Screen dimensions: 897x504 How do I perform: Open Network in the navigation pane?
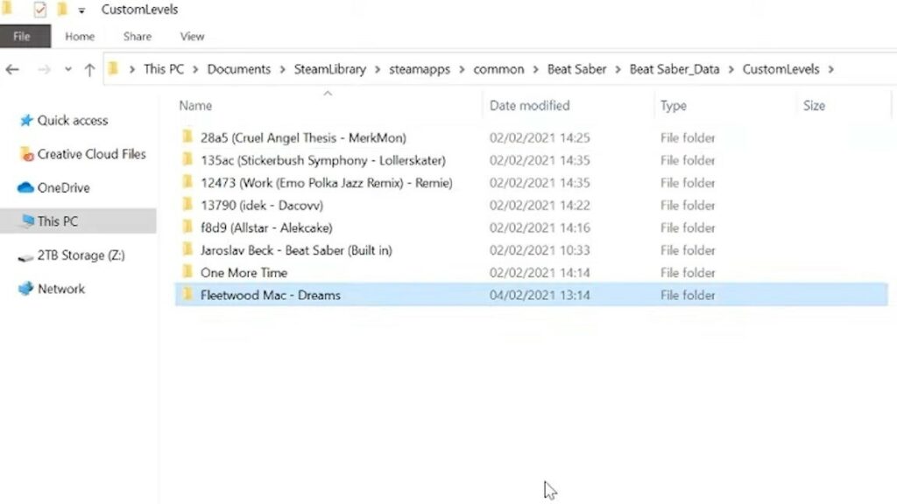[60, 289]
